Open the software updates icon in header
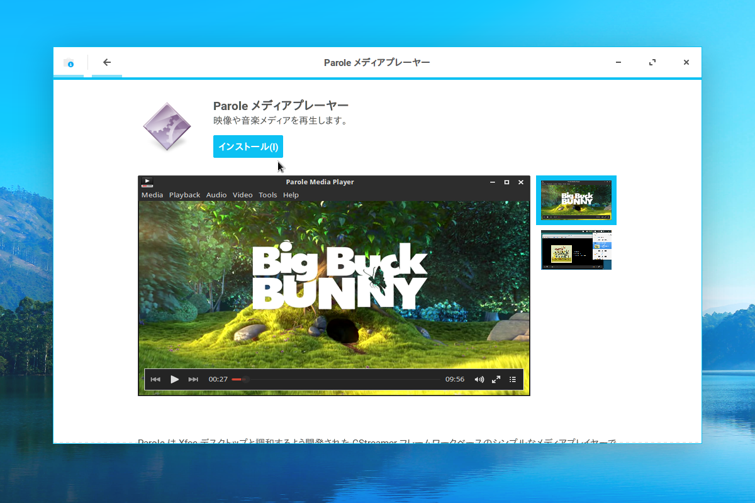The height and width of the screenshot is (503, 755). coord(69,63)
